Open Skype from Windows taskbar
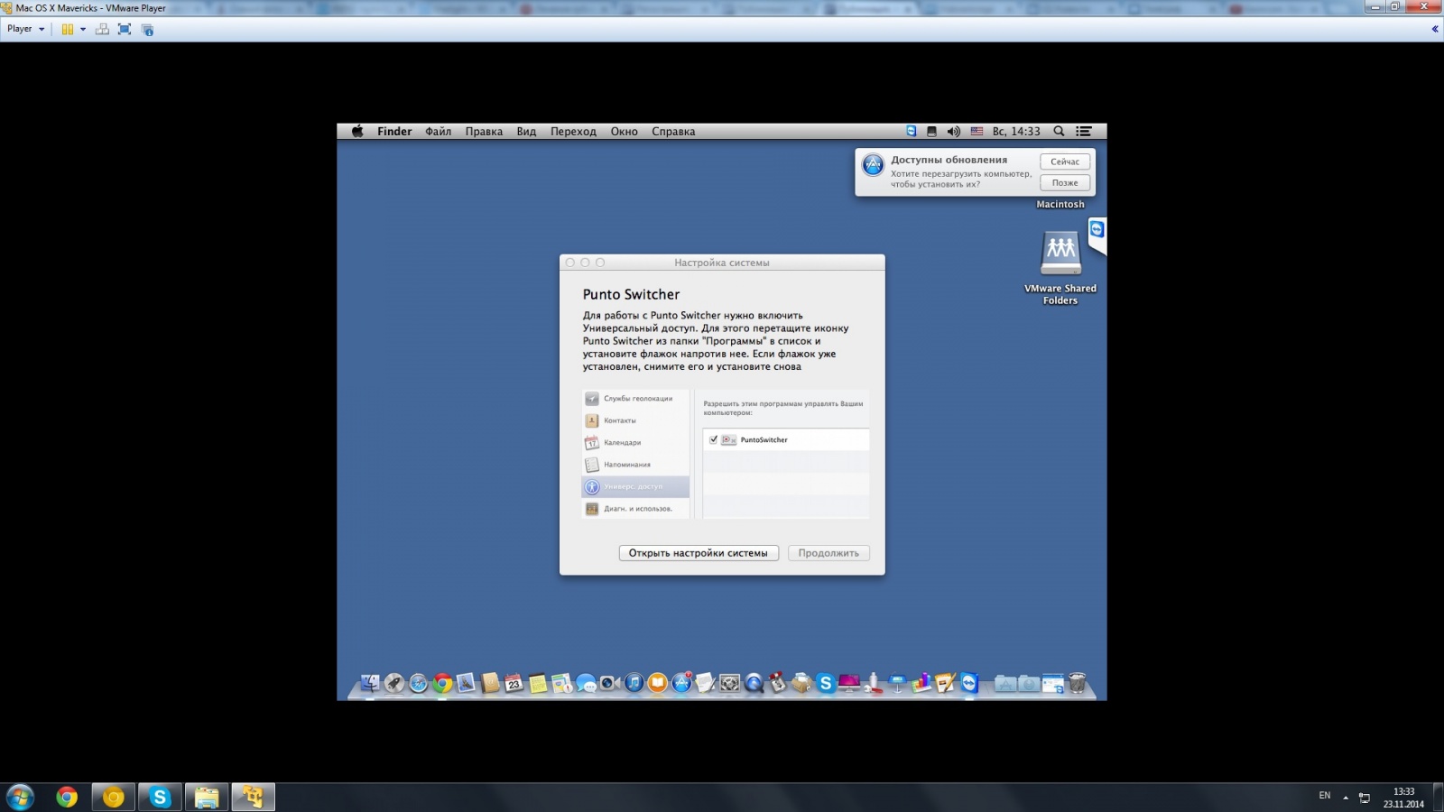This screenshot has width=1444, height=812. (160, 797)
